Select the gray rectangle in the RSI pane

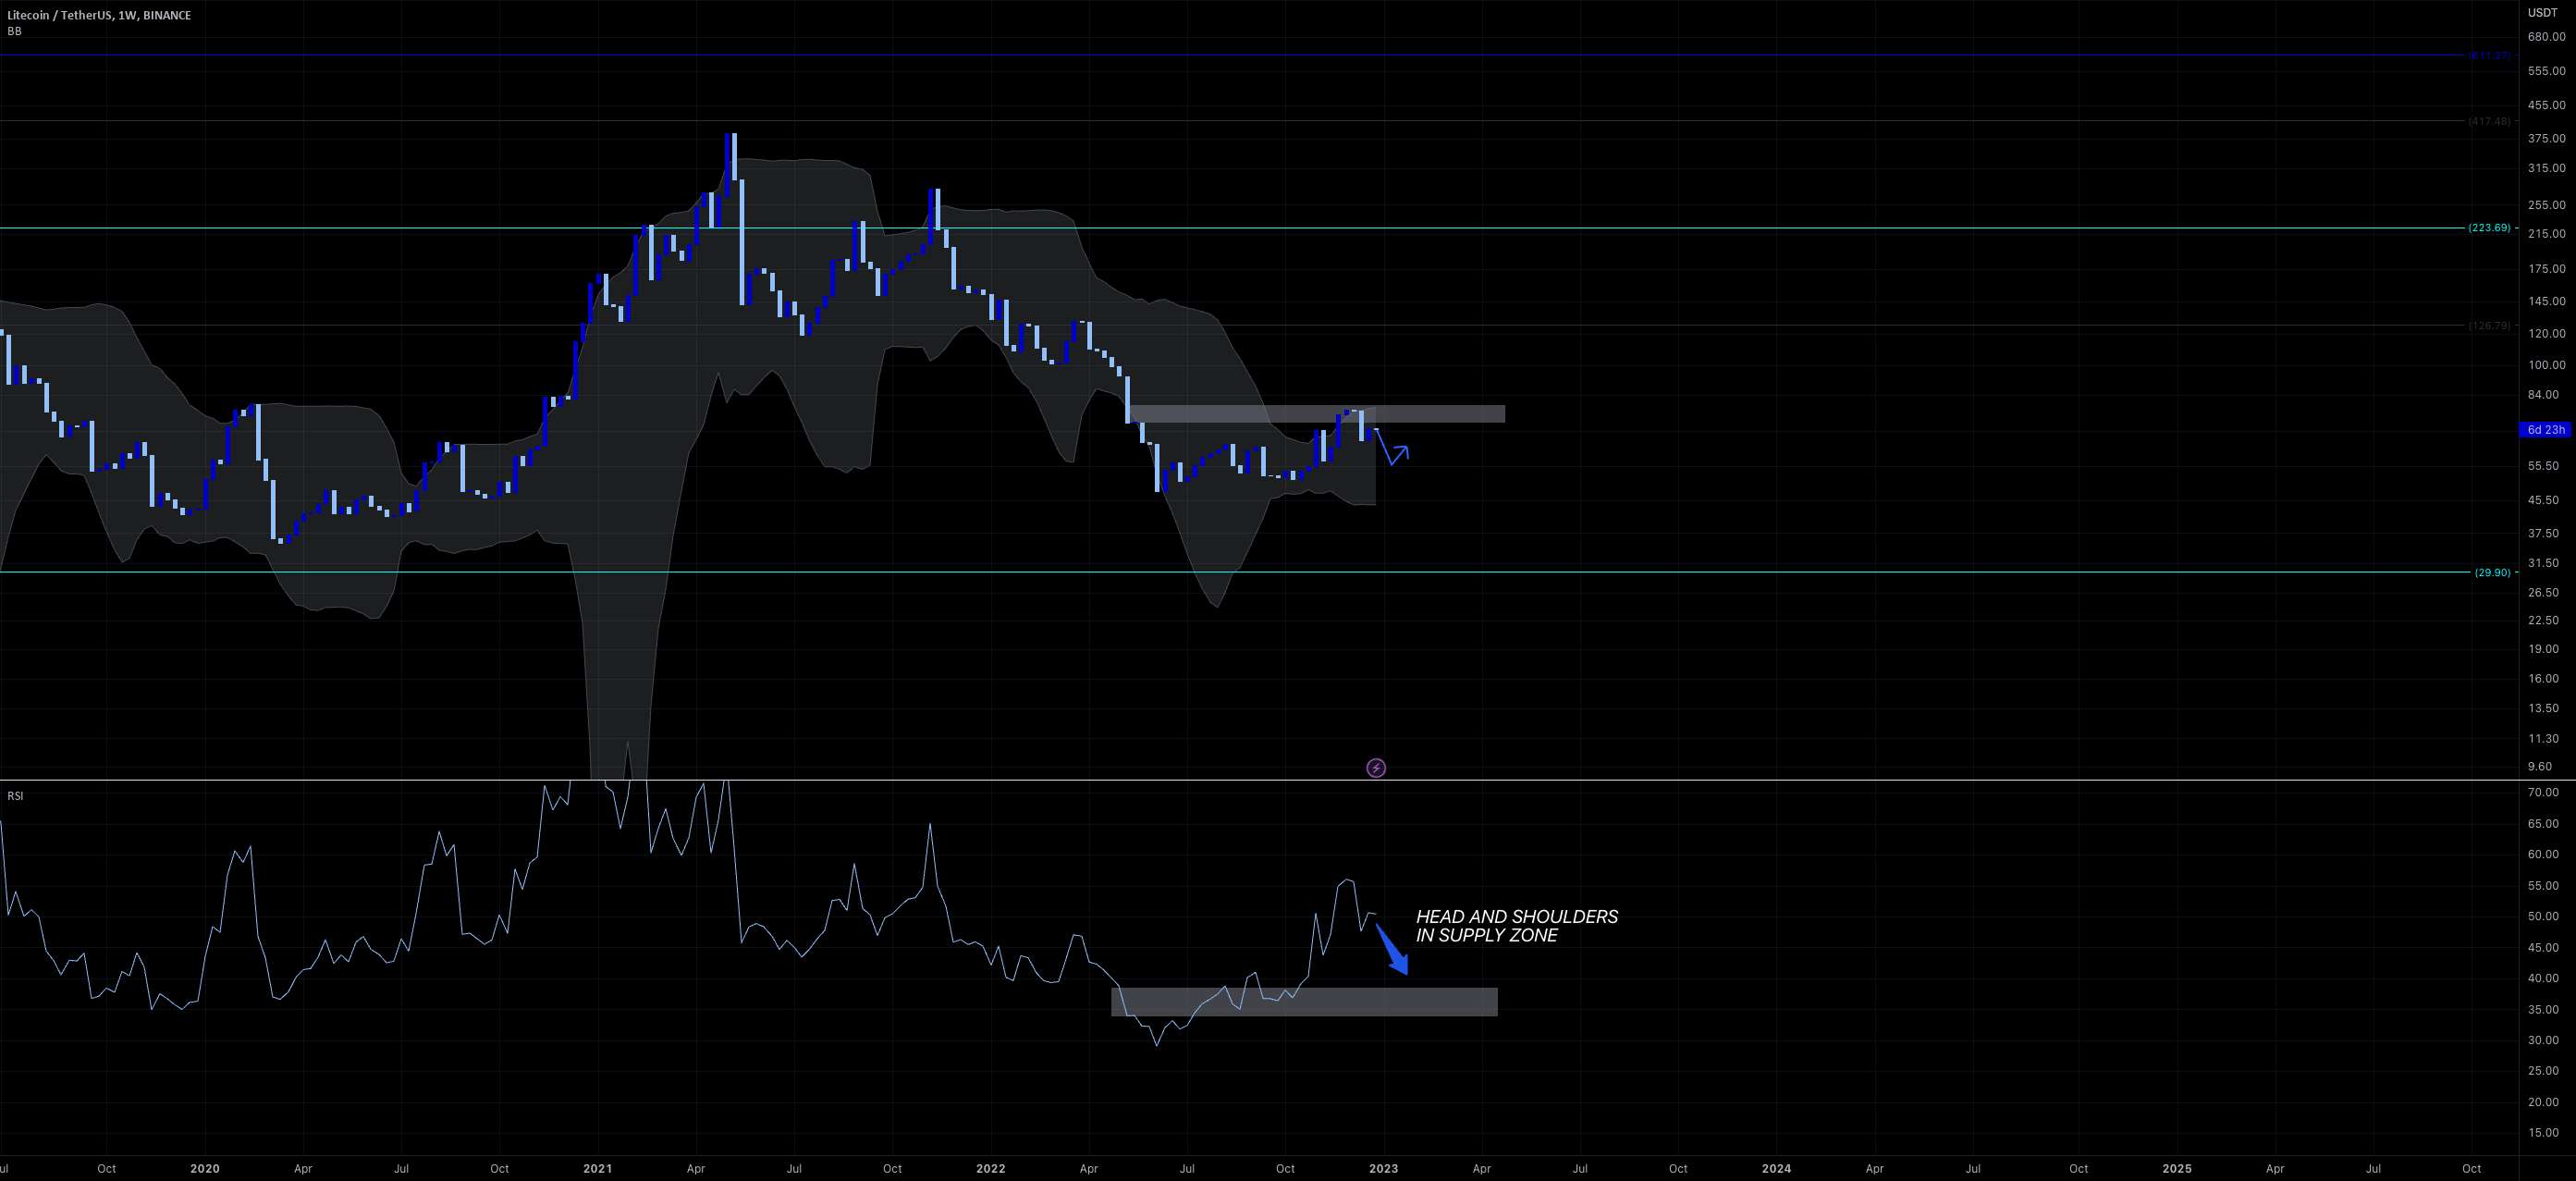tap(1304, 1002)
